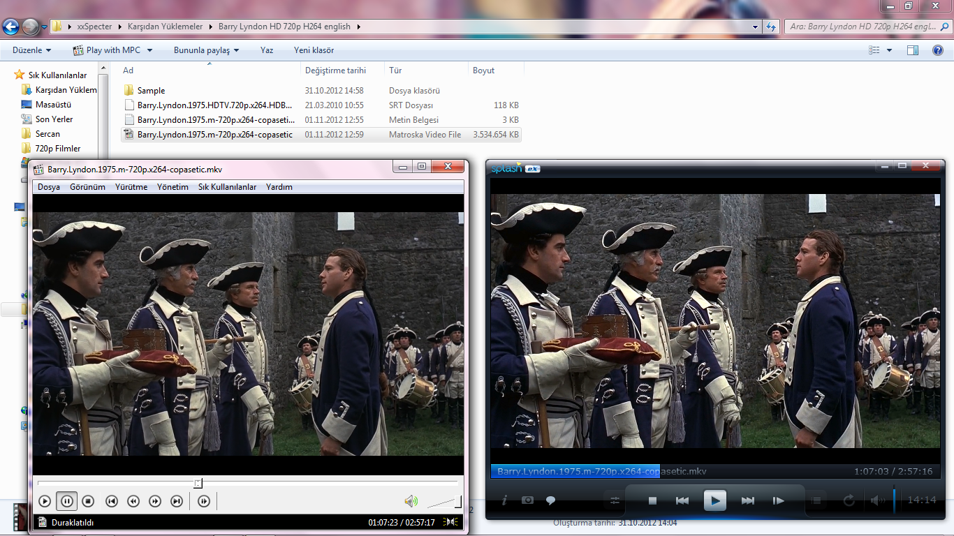
Task: Select the SRT Dosyası subtitle file row
Action: 321,105
